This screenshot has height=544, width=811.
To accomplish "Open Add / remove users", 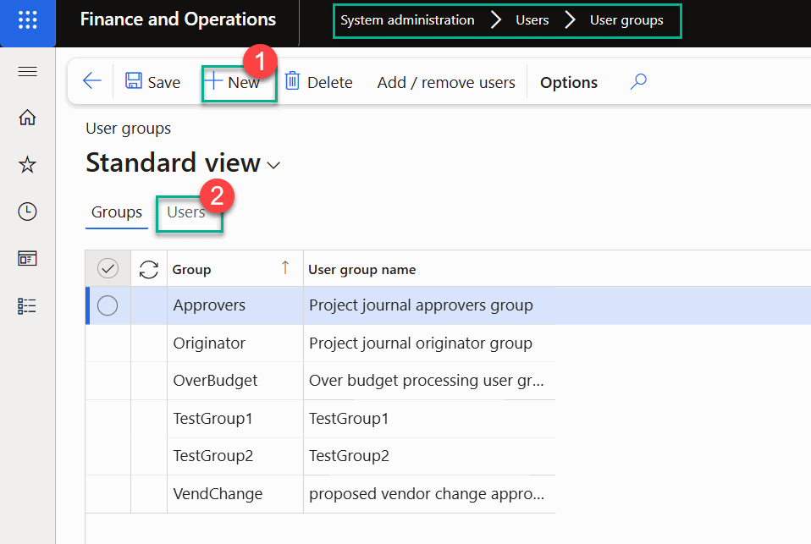I will click(446, 82).
